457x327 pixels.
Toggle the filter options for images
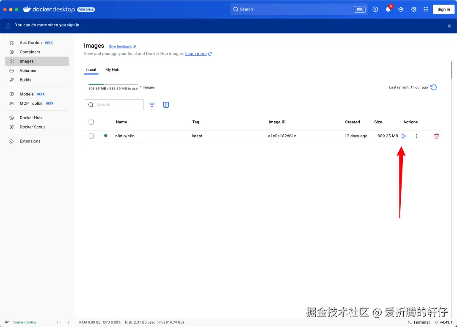[152, 104]
